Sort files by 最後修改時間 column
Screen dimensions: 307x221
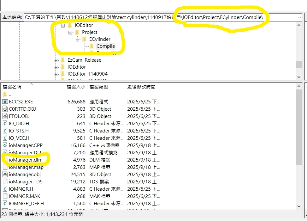click(x=141, y=87)
